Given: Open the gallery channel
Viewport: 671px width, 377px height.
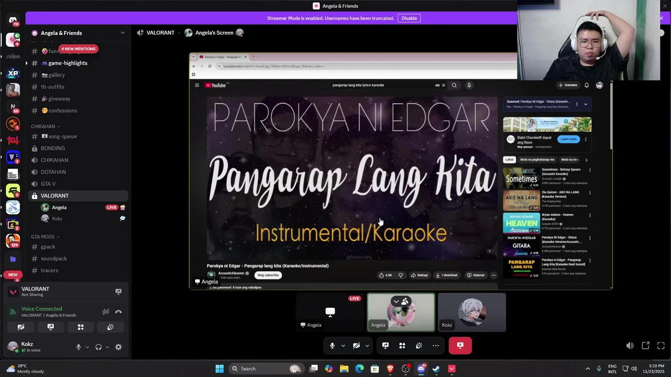Looking at the screenshot, I should (x=78, y=75).
